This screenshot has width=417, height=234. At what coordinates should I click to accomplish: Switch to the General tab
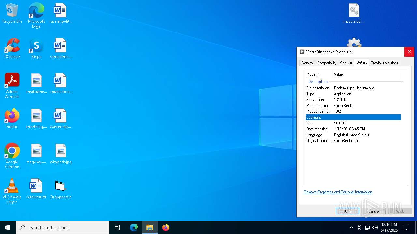307,63
